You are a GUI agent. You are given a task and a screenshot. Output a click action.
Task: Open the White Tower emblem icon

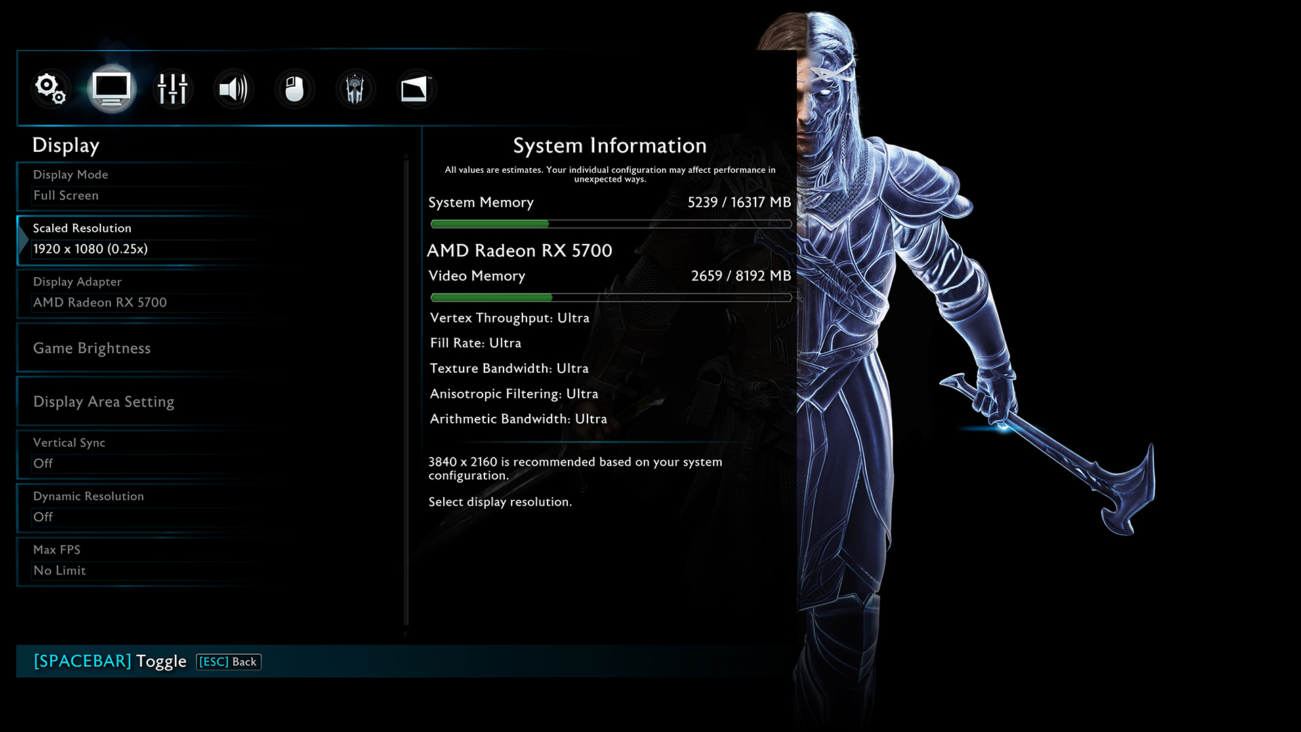pos(355,89)
